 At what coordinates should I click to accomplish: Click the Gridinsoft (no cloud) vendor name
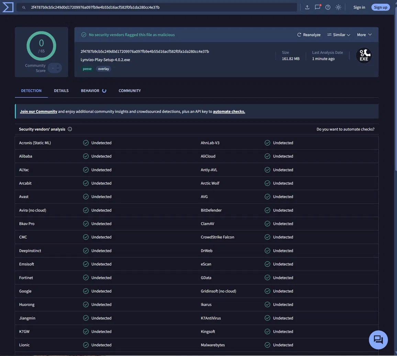(218, 291)
